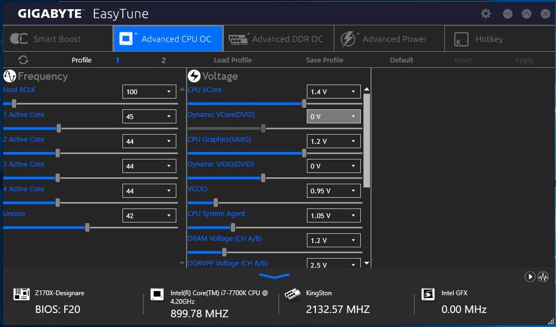Click the memory module icon beside KingSton
The height and width of the screenshot is (327, 556).
point(292,294)
